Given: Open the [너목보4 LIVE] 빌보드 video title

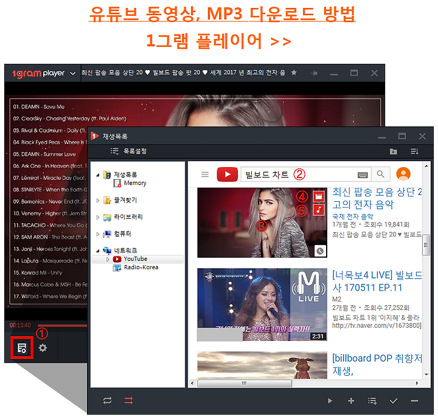Looking at the screenshot, I should coord(377,281).
